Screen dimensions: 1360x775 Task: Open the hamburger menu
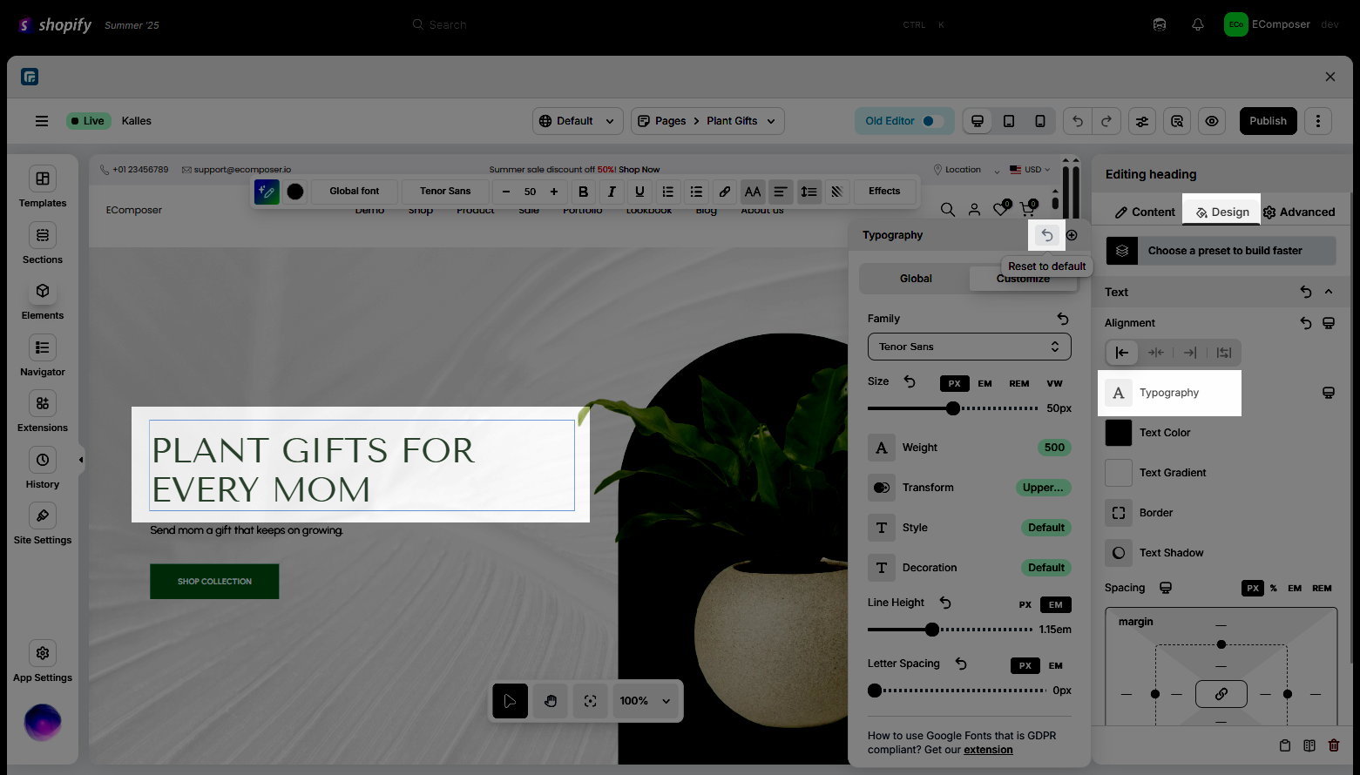(x=42, y=121)
